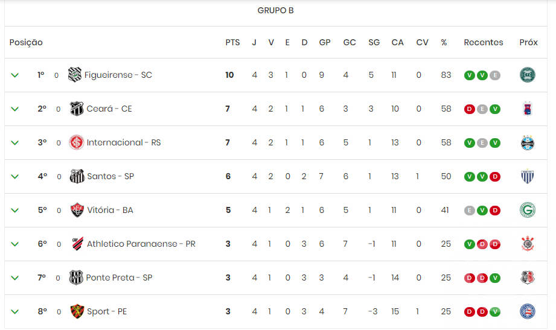
Task: Click the Sport Recife lion crest
Action: pos(77,311)
